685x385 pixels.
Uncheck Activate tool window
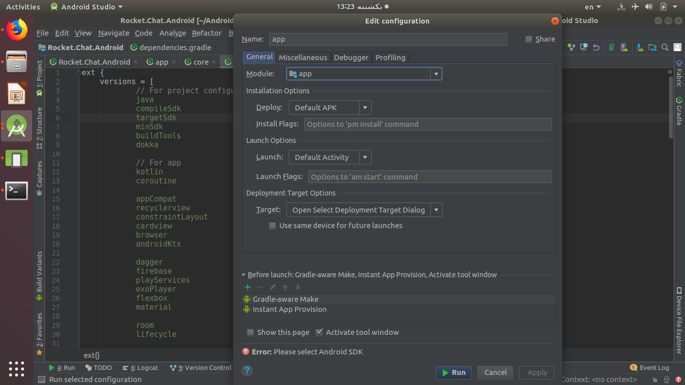point(319,332)
